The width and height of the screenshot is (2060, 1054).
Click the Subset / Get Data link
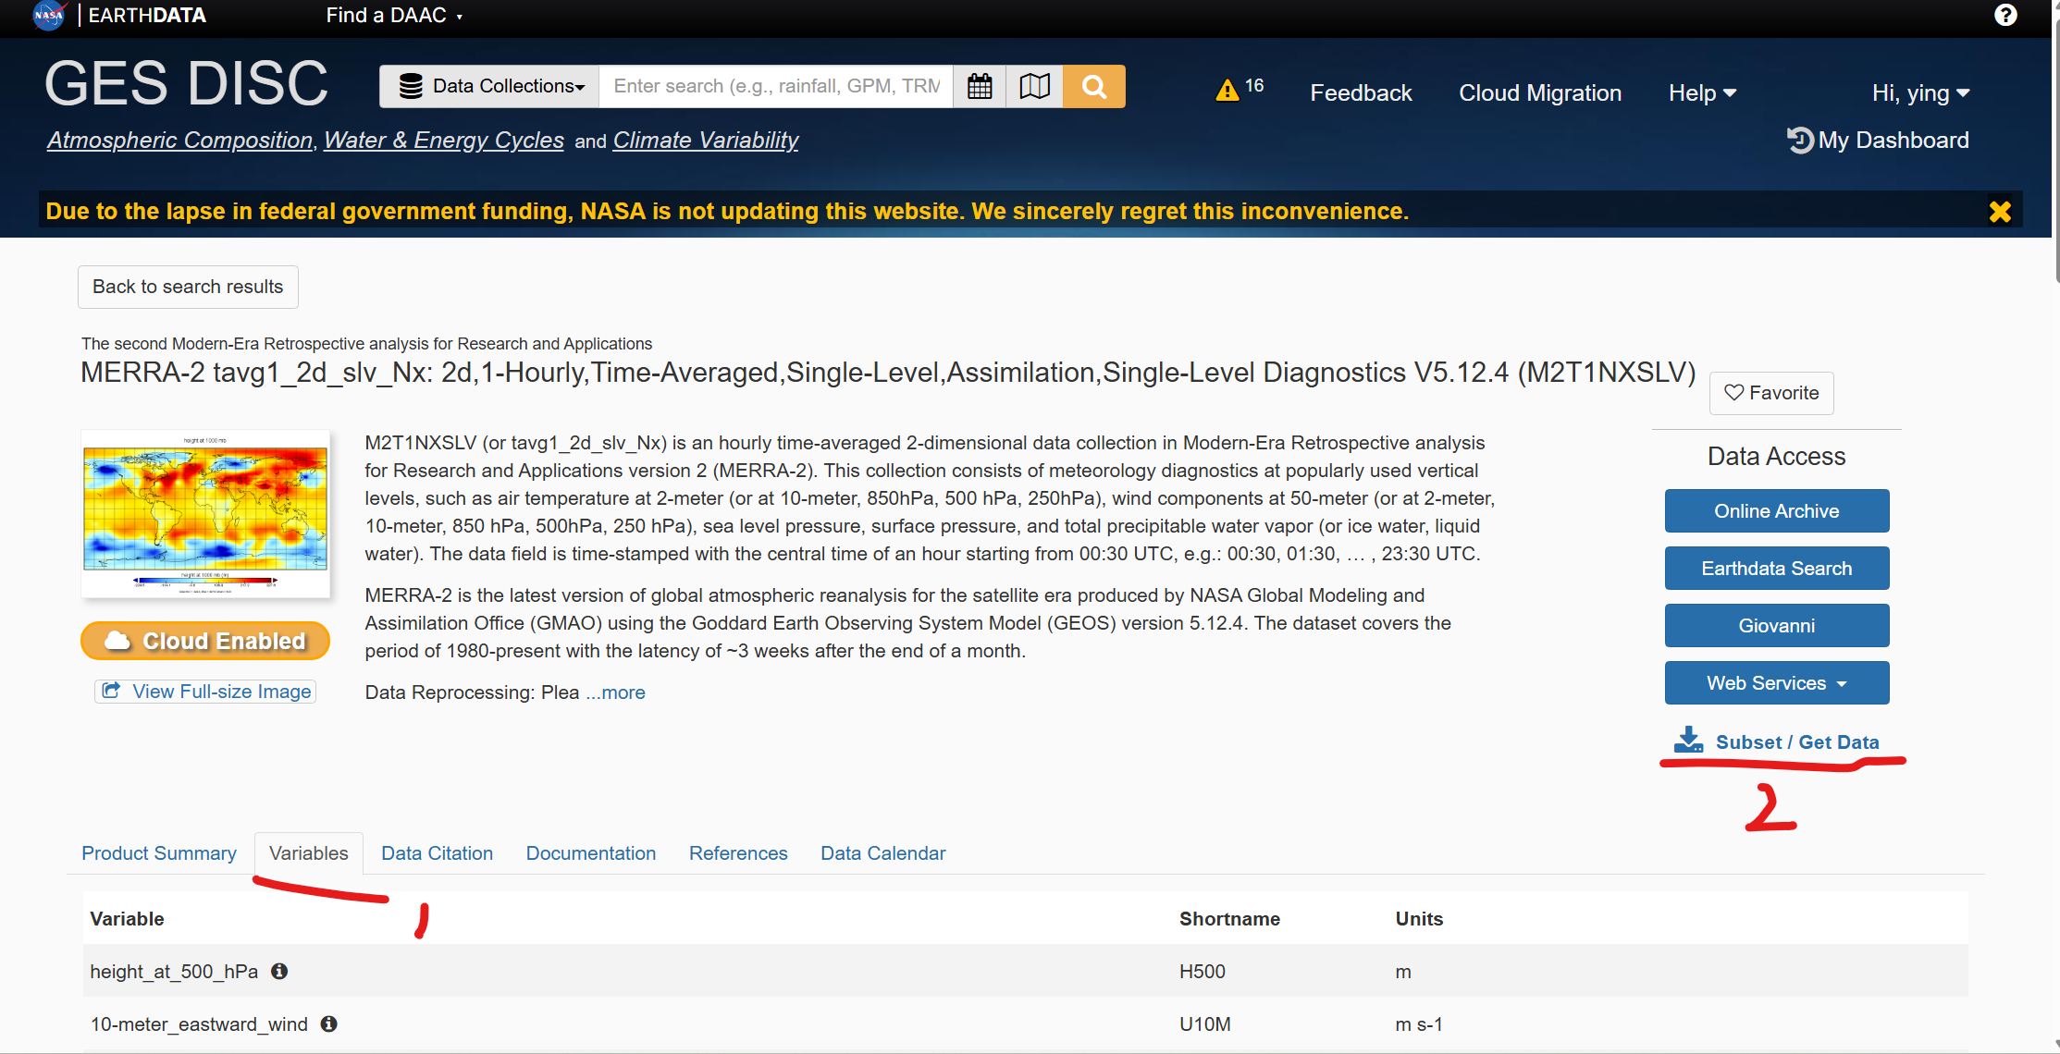pyautogui.click(x=1795, y=742)
